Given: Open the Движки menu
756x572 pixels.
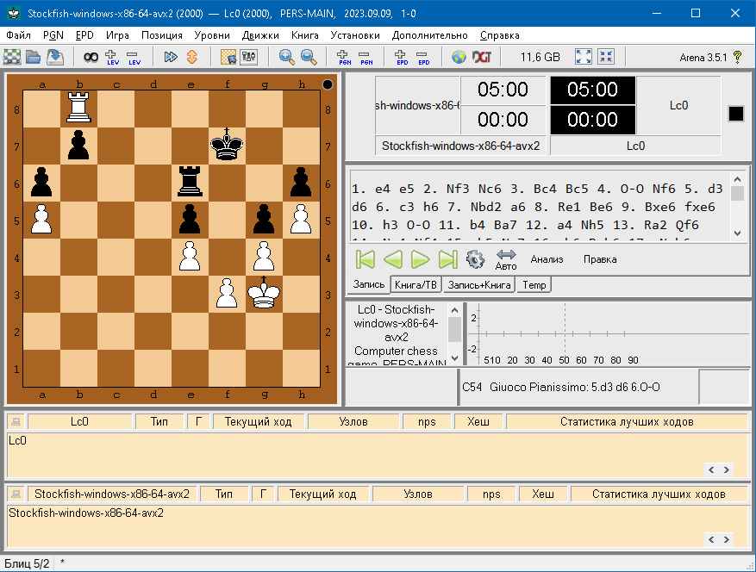Looking at the screenshot, I should [x=260, y=35].
